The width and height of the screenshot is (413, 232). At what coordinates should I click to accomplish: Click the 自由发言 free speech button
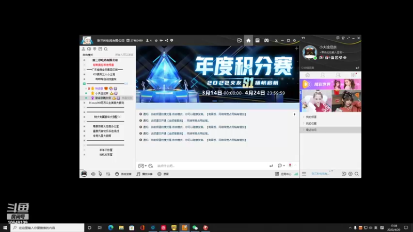[123, 174]
